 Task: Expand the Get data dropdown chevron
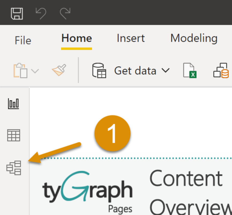(165, 70)
